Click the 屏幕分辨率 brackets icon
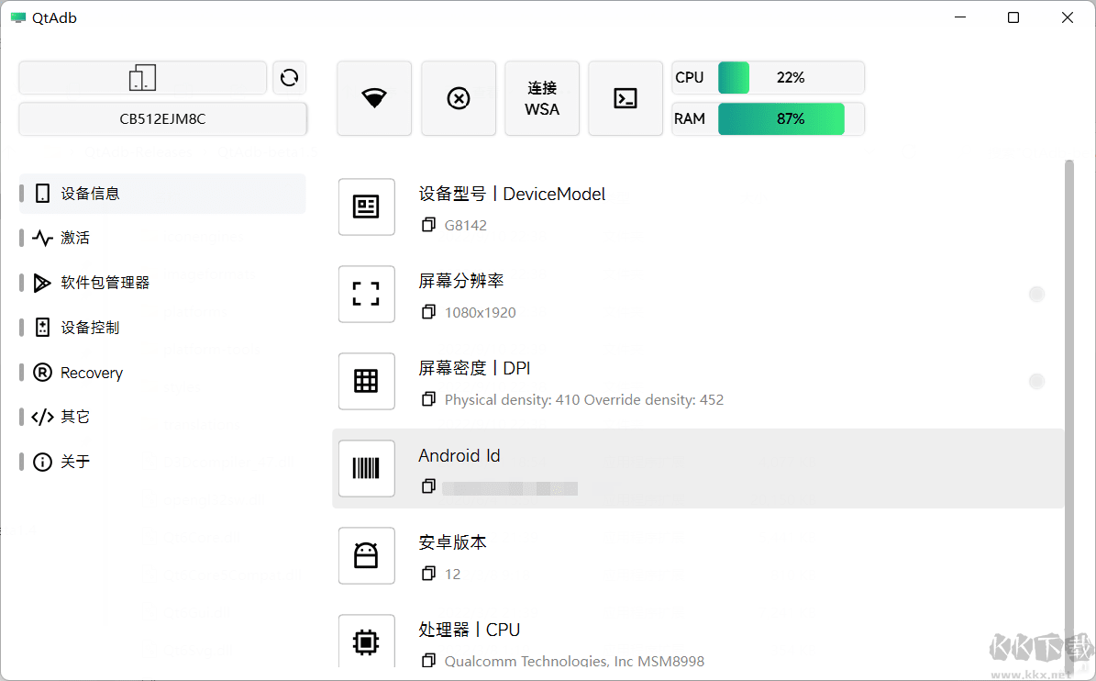Image resolution: width=1096 pixels, height=681 pixels. click(x=366, y=294)
